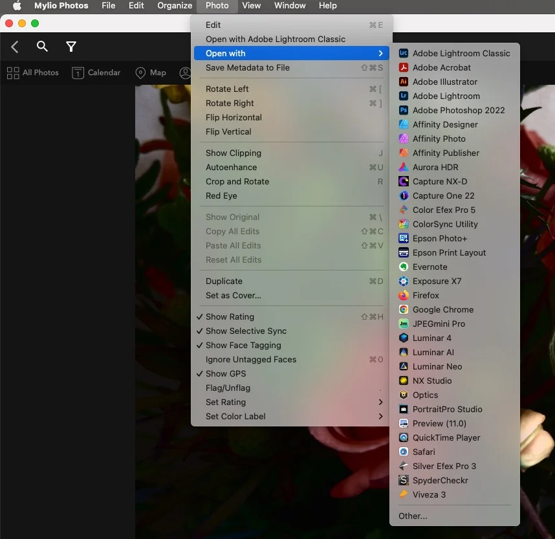This screenshot has height=539, width=555.
Task: Open the Organize menu
Action: (x=175, y=6)
